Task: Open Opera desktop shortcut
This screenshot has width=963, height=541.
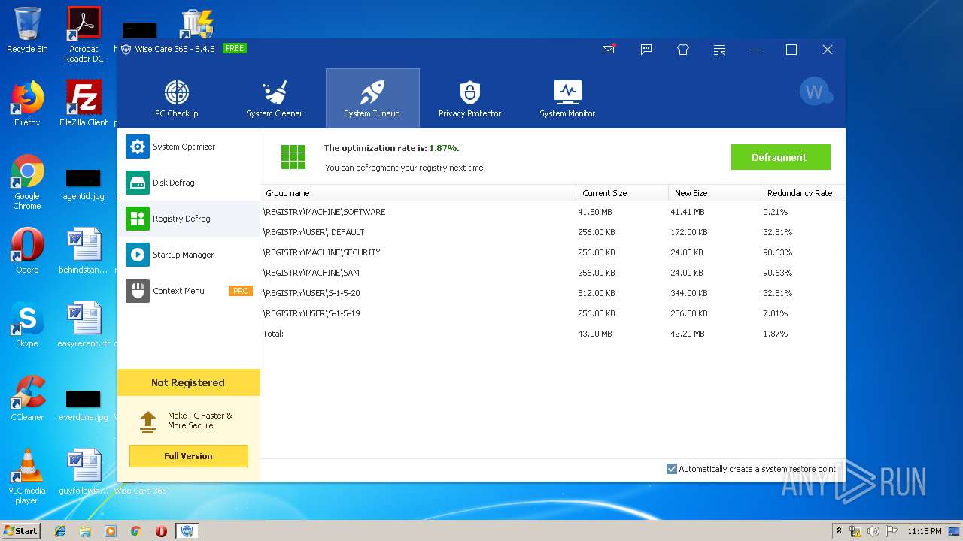Action: (x=27, y=251)
